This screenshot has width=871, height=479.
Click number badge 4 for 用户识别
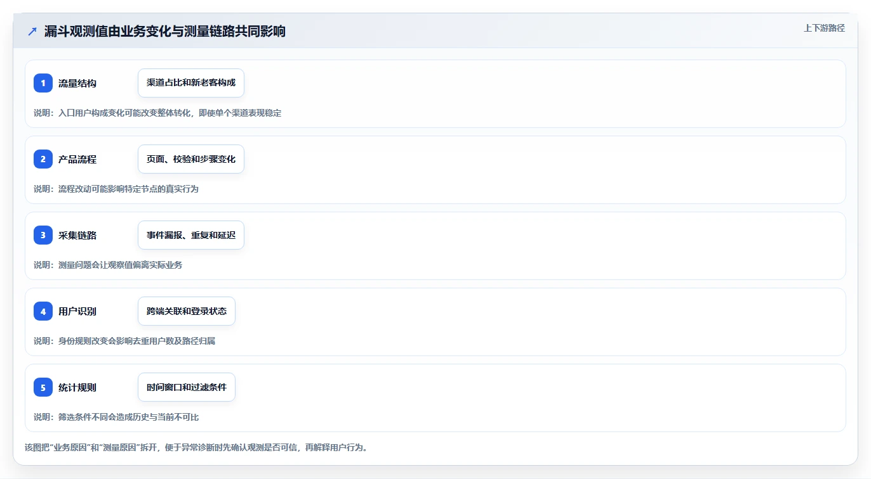pos(43,311)
